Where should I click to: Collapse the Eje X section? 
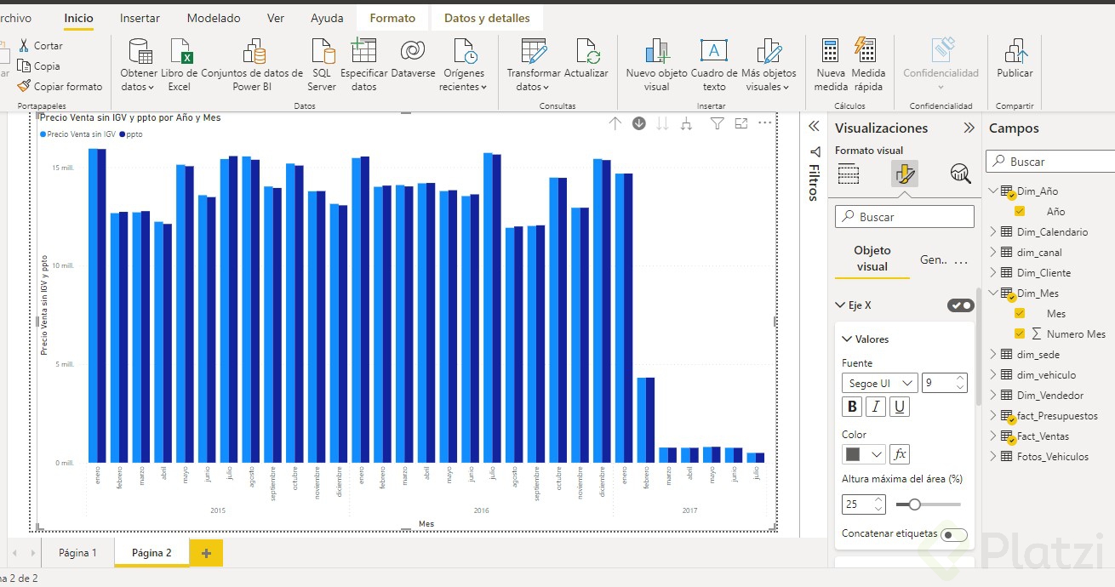(x=841, y=305)
